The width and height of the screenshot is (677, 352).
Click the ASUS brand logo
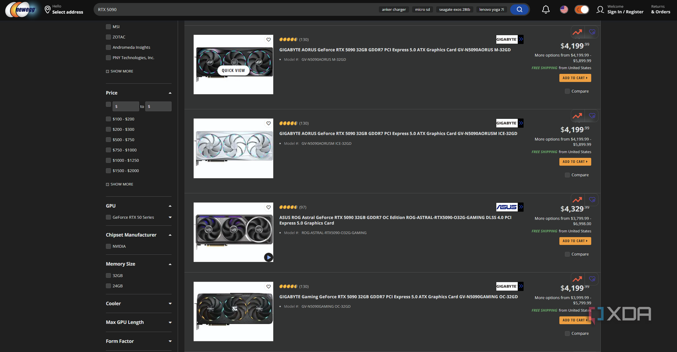(510, 207)
